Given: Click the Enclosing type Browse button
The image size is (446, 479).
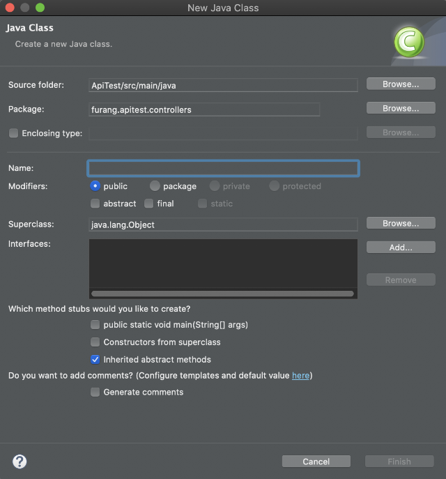Looking at the screenshot, I should pos(401,132).
